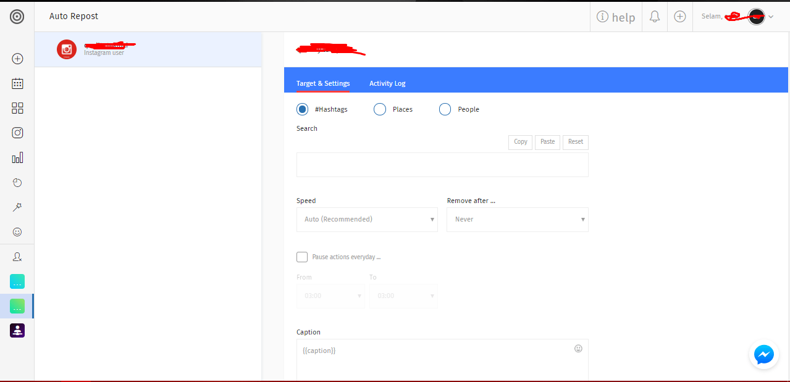
Task: Click the Paste button
Action: coord(547,142)
